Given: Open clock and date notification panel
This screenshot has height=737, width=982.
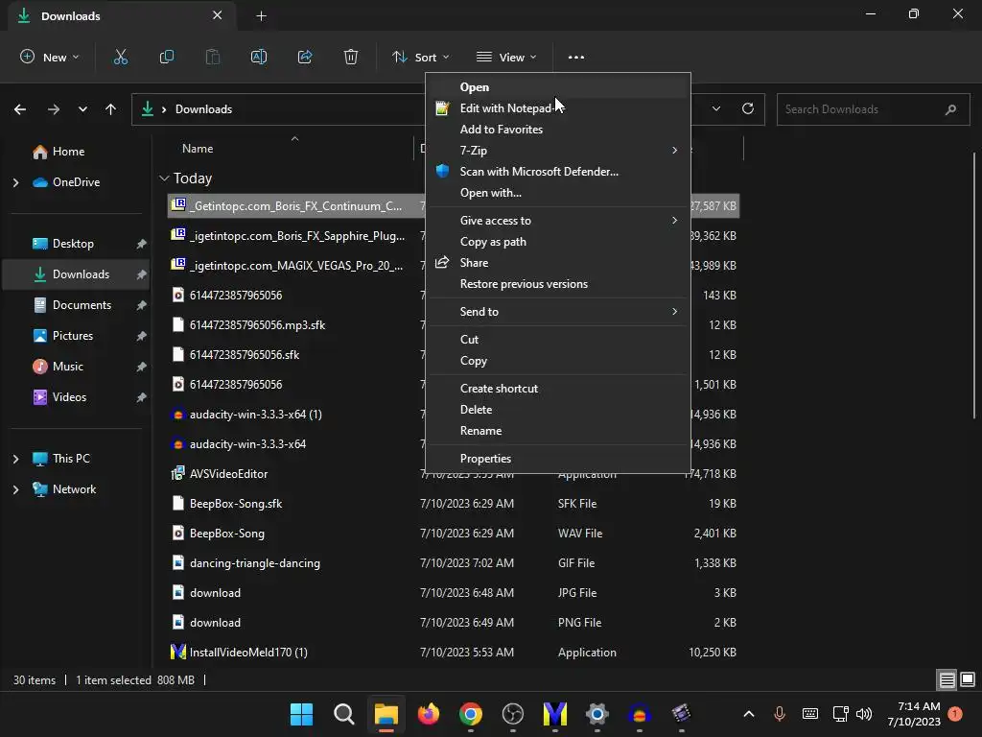Looking at the screenshot, I should [914, 714].
